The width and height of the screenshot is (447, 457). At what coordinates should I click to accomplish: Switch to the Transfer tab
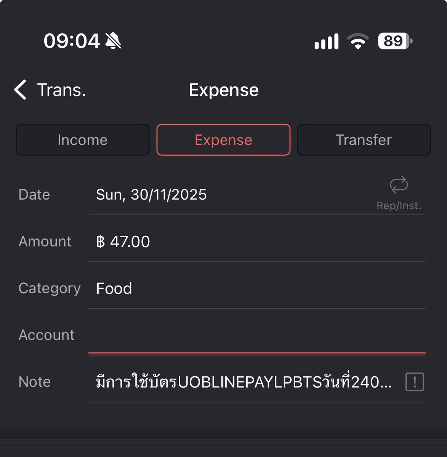(x=364, y=140)
